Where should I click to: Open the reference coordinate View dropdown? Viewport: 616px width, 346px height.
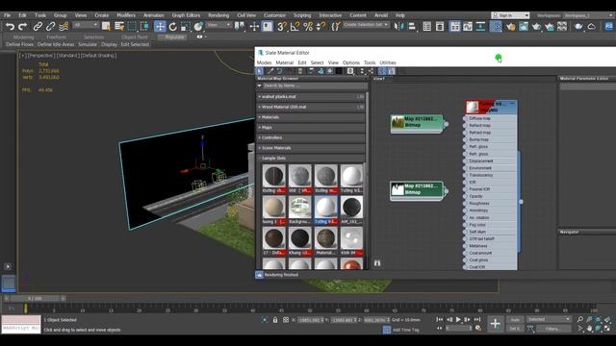point(218,25)
